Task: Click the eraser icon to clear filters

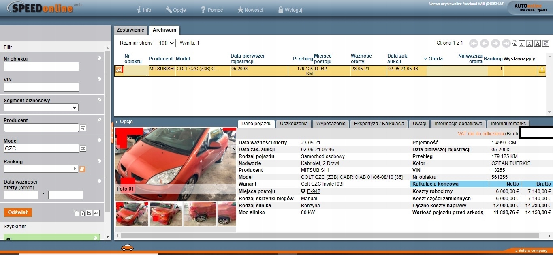Action: tap(96, 213)
